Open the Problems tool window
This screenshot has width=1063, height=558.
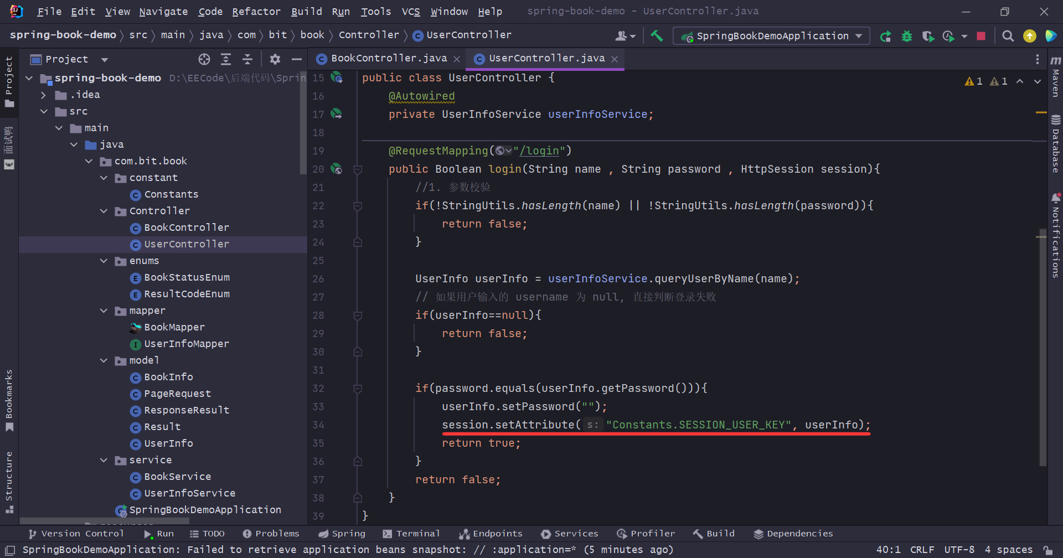[x=271, y=534]
